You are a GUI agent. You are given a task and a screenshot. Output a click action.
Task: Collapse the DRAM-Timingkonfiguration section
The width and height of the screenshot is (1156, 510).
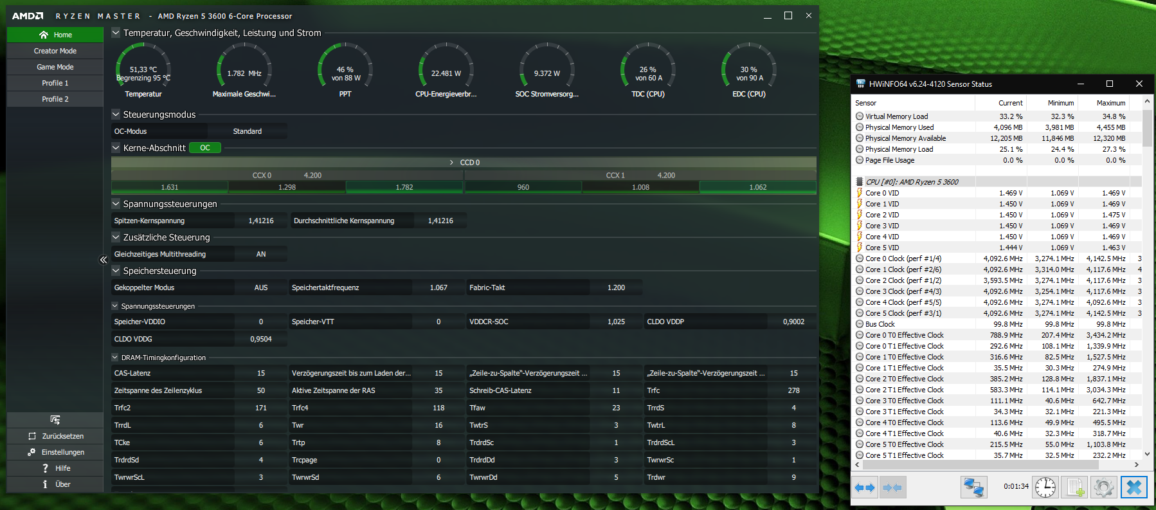point(115,358)
